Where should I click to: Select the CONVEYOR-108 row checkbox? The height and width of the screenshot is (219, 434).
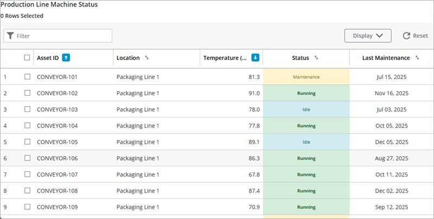27,190
